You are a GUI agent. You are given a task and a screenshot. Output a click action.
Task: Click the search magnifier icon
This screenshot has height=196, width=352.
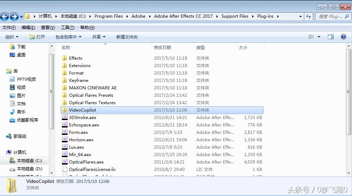point(347,16)
